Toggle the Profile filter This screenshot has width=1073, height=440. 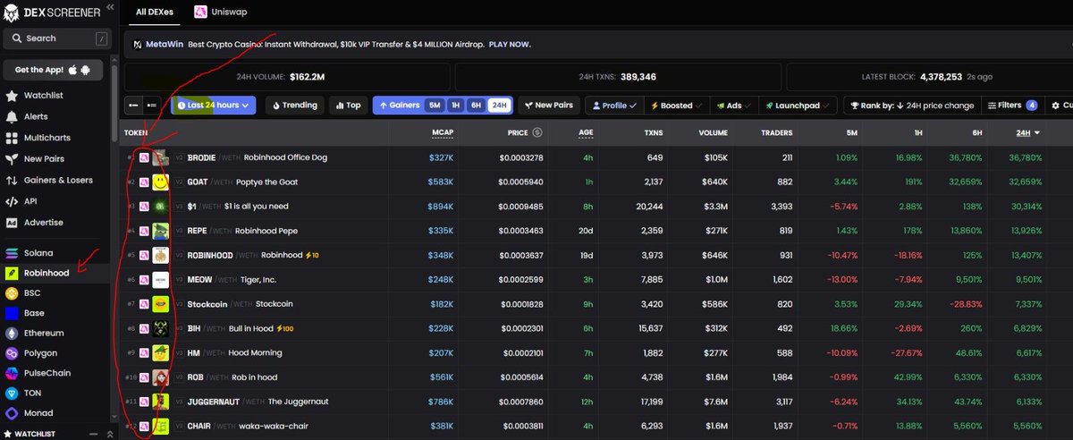coord(613,106)
